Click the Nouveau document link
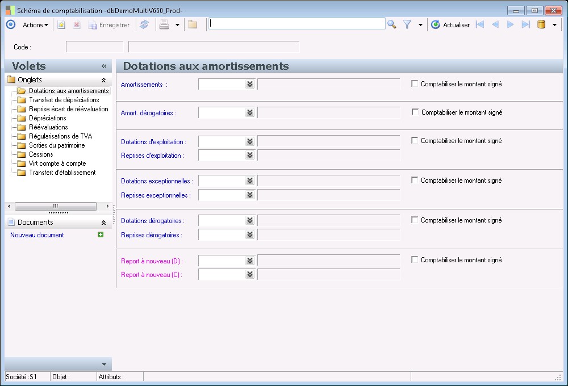The image size is (568, 386). point(37,235)
